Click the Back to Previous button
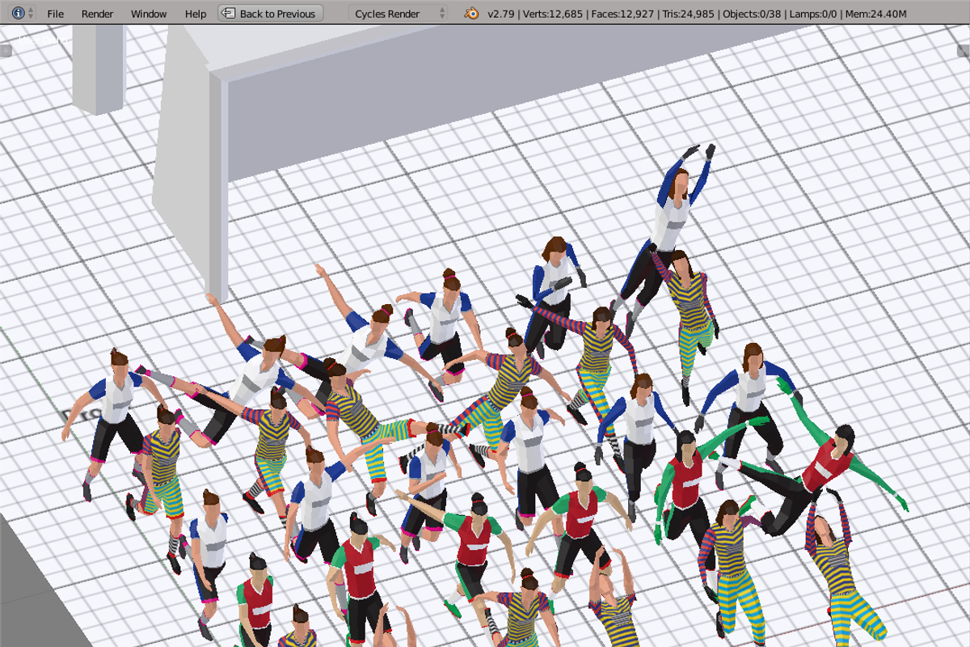This screenshot has height=647, width=970. point(271,14)
